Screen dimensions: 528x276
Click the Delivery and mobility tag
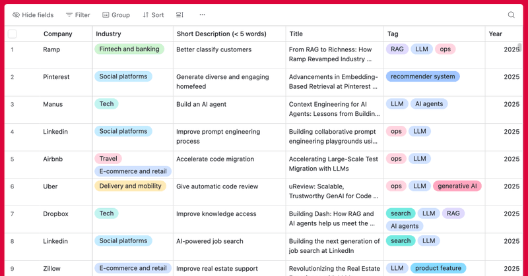[x=130, y=186]
